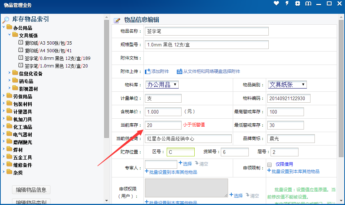Click the 区号 field containing C
The height and width of the screenshot is (205, 345).
(180, 152)
